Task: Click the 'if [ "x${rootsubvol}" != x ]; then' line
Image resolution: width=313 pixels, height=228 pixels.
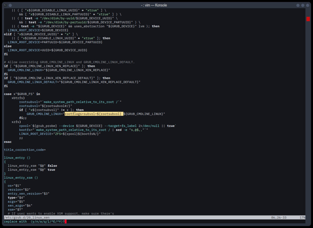Action: coord(51,110)
